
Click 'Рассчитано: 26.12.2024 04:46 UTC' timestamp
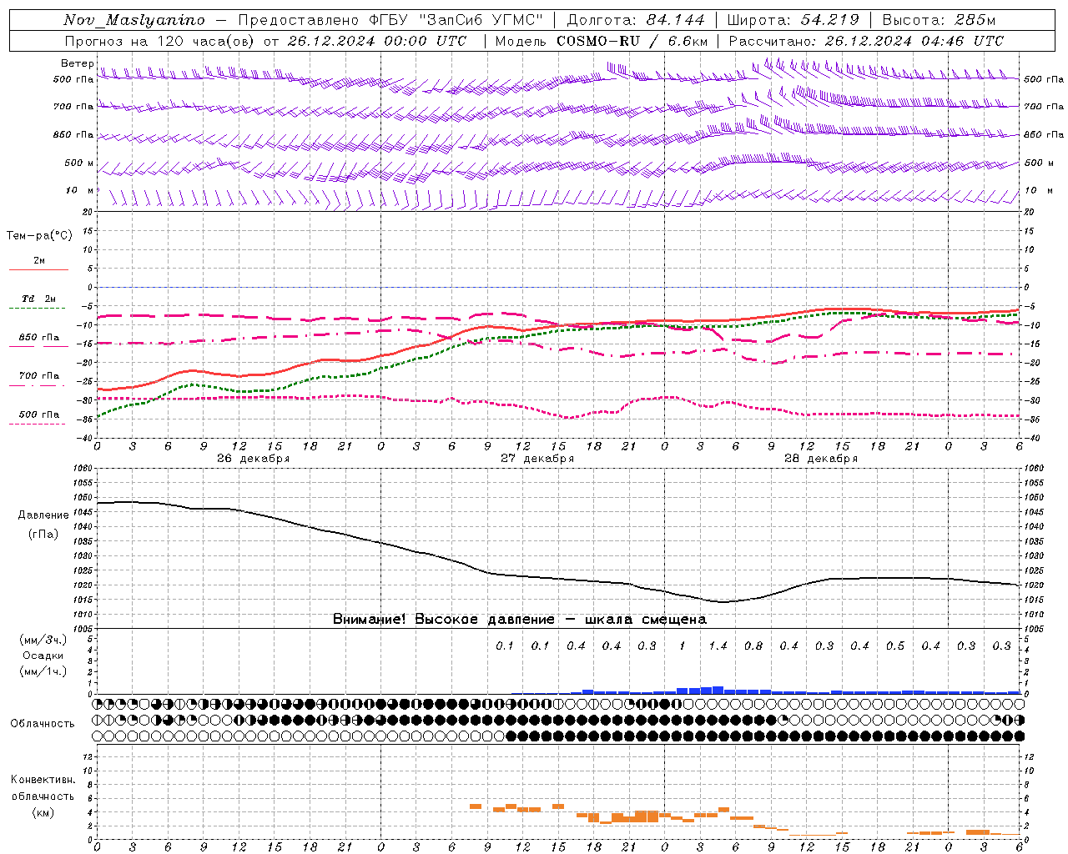click(866, 41)
